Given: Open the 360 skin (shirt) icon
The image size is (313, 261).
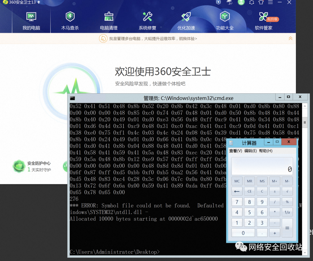Looking at the screenshot, I should [x=261, y=2].
